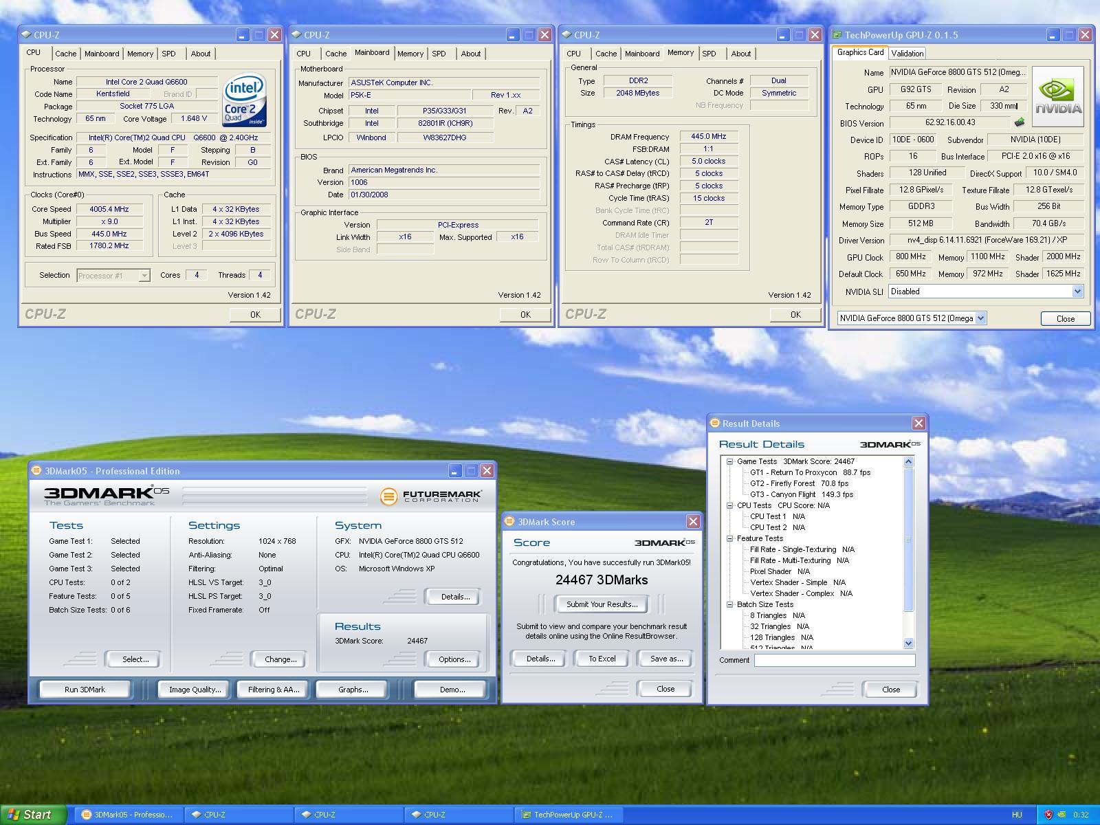Viewport: 1100px width, 825px height.
Task: Click OK in the Memory CPU-Z window
Action: point(795,314)
